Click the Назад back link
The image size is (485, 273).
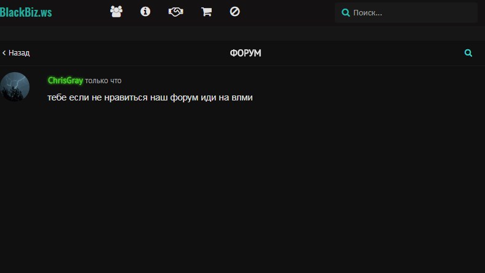tap(18, 53)
